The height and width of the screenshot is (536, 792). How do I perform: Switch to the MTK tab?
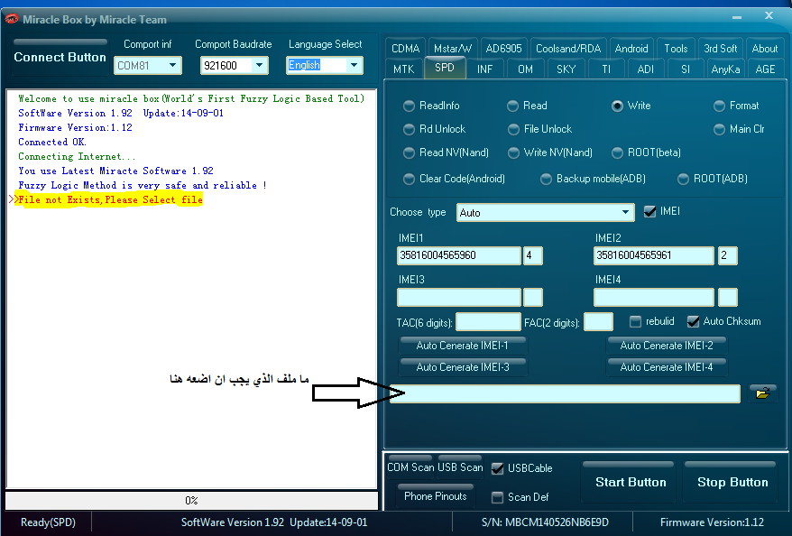coord(403,69)
